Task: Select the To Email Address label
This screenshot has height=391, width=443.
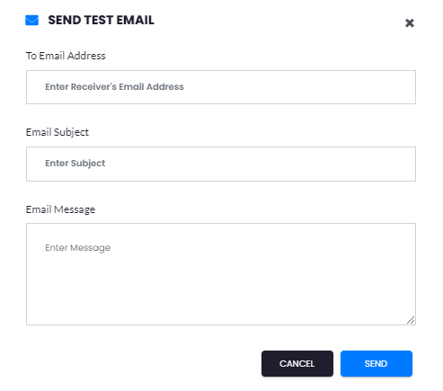Action: 66,56
